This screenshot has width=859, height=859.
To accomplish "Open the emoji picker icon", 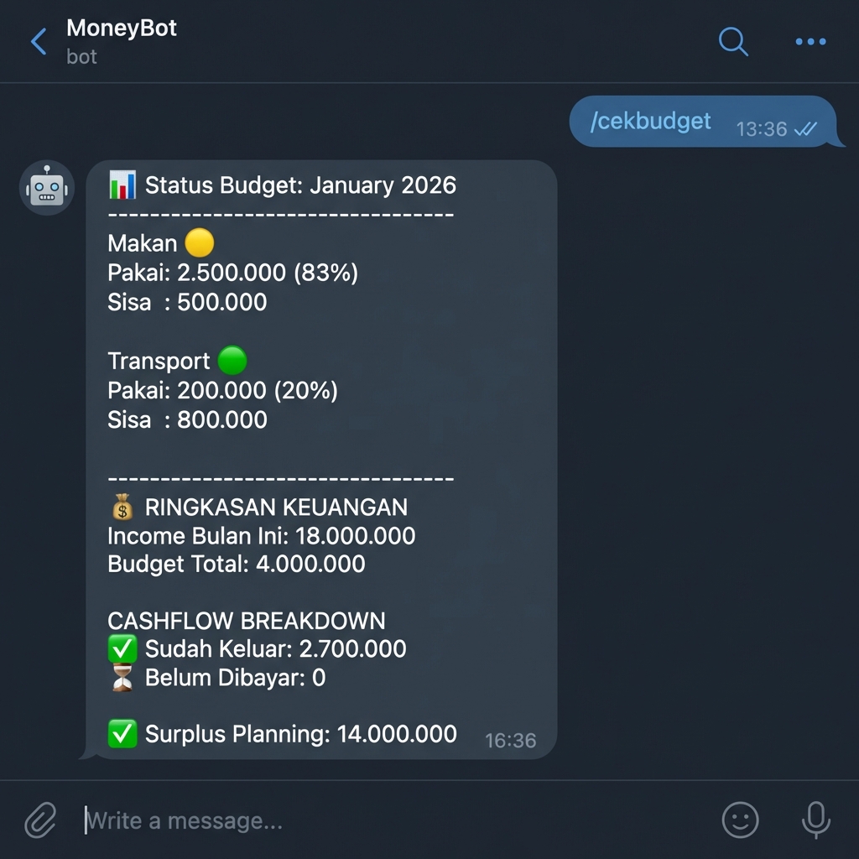I will [739, 820].
